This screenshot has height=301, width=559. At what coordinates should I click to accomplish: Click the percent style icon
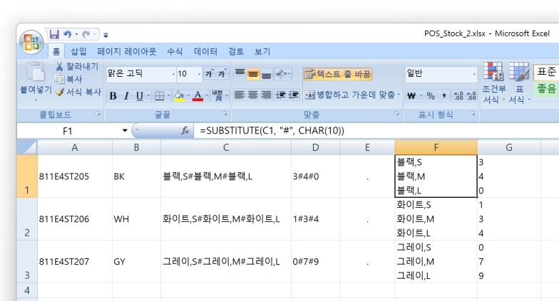[x=430, y=95]
